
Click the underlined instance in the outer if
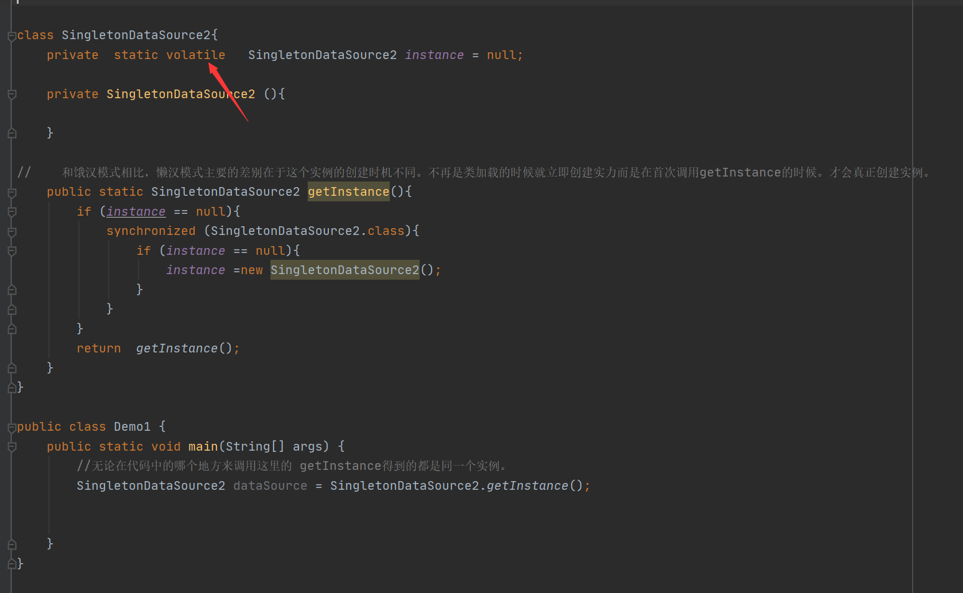point(136,211)
